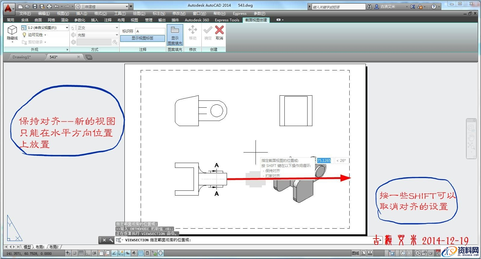Switch to the Drawing1* document tab
The width and height of the screenshot is (481, 259).
[22, 57]
